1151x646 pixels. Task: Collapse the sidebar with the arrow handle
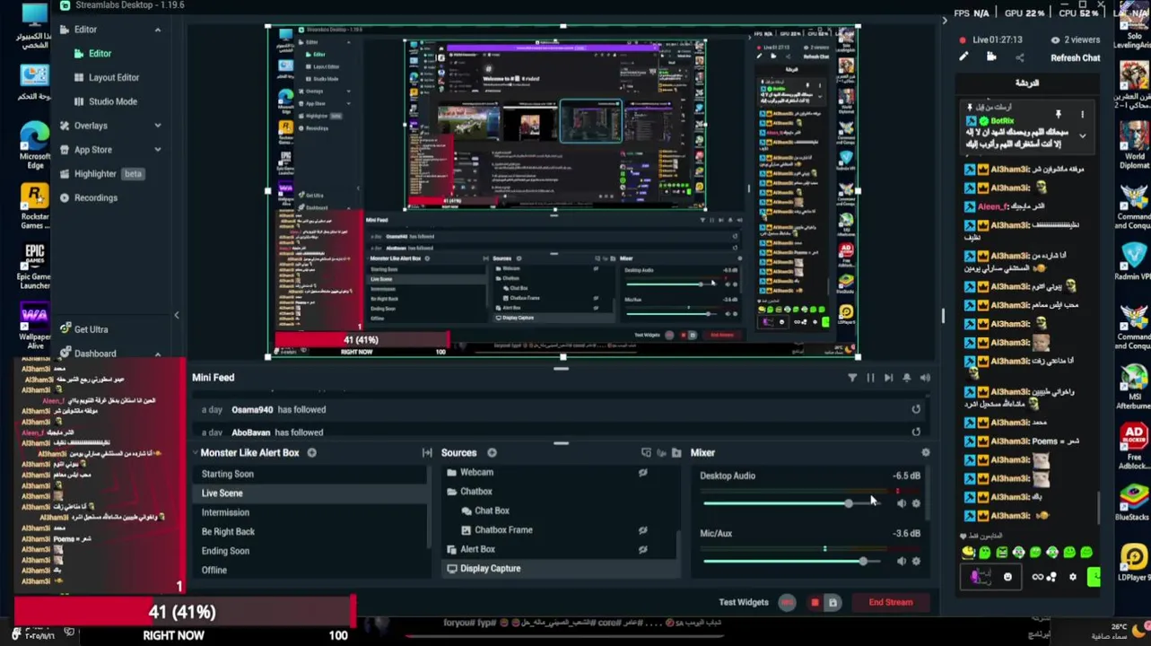tap(177, 315)
